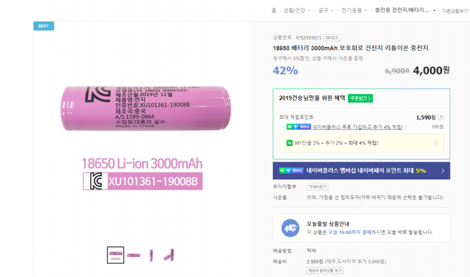Open the QR코드 button
Image resolution: width=470 pixels, height=277 pixels.
[x=332, y=38]
